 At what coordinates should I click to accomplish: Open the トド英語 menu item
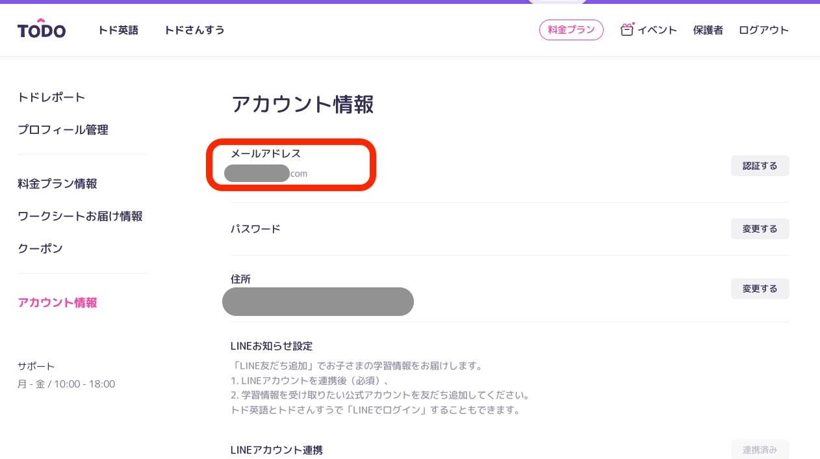[118, 30]
